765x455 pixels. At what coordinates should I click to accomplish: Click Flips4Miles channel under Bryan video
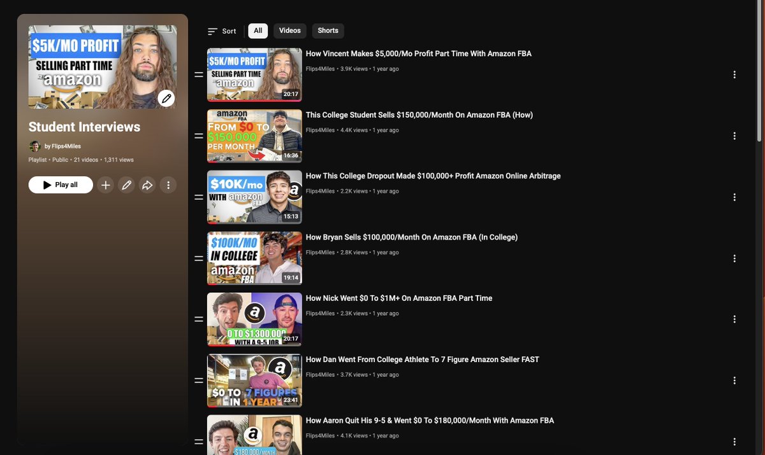[320, 252]
